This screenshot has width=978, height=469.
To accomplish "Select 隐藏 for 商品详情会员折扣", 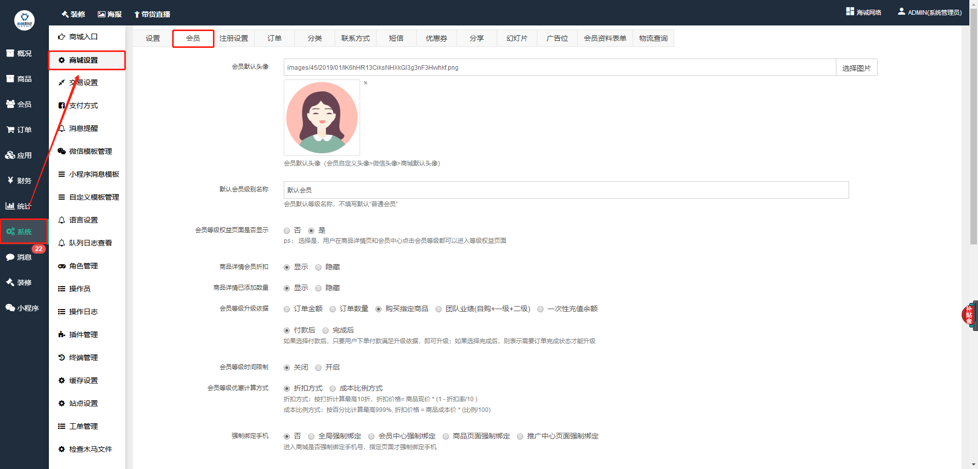I will 318,267.
